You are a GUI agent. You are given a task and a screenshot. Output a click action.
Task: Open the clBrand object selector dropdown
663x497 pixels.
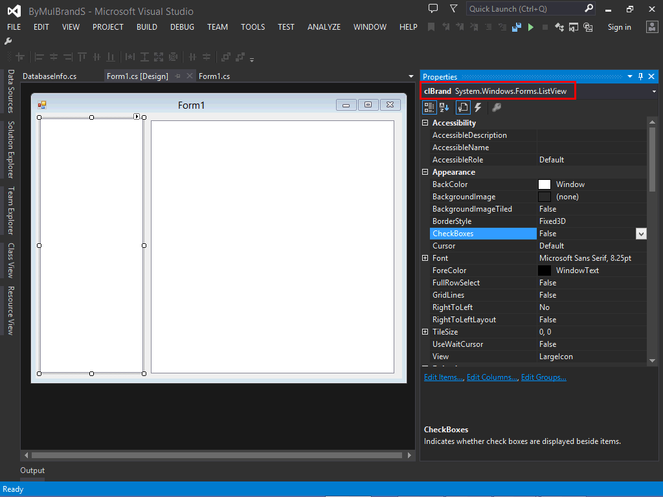[x=654, y=91]
